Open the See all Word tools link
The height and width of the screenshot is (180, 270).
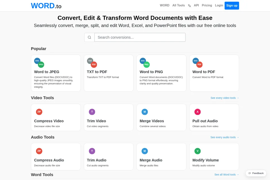pos(226,174)
